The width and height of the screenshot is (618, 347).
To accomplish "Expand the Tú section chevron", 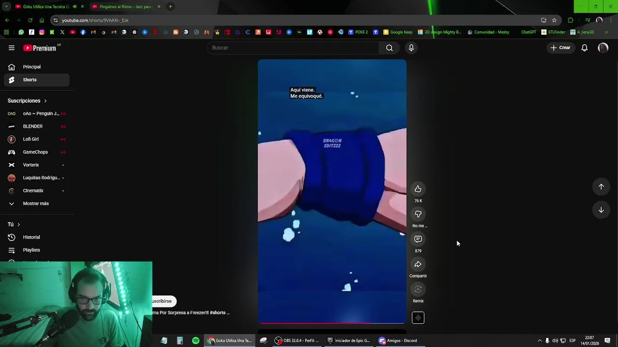I will coord(18,225).
